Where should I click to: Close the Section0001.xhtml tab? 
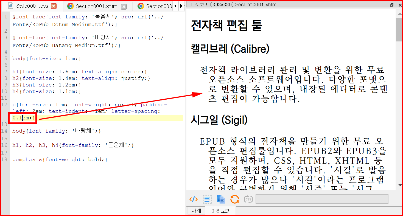124,6
